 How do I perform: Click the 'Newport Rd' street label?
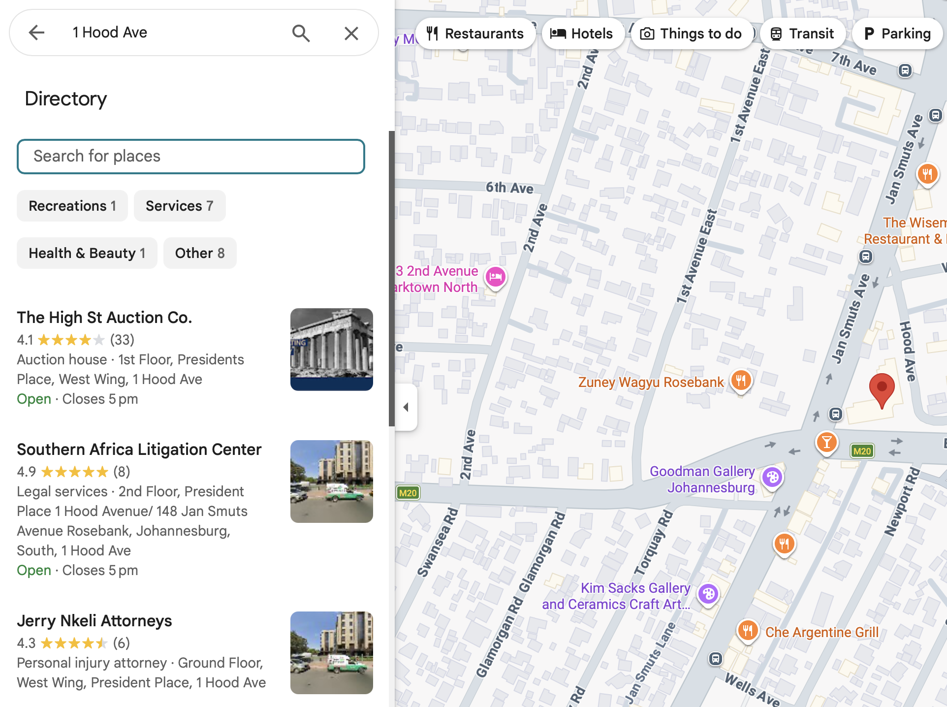tap(902, 502)
